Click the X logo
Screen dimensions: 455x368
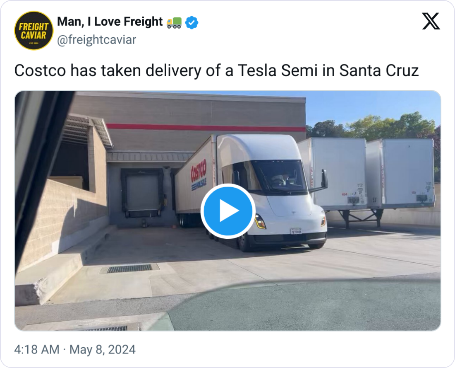pyautogui.click(x=431, y=21)
